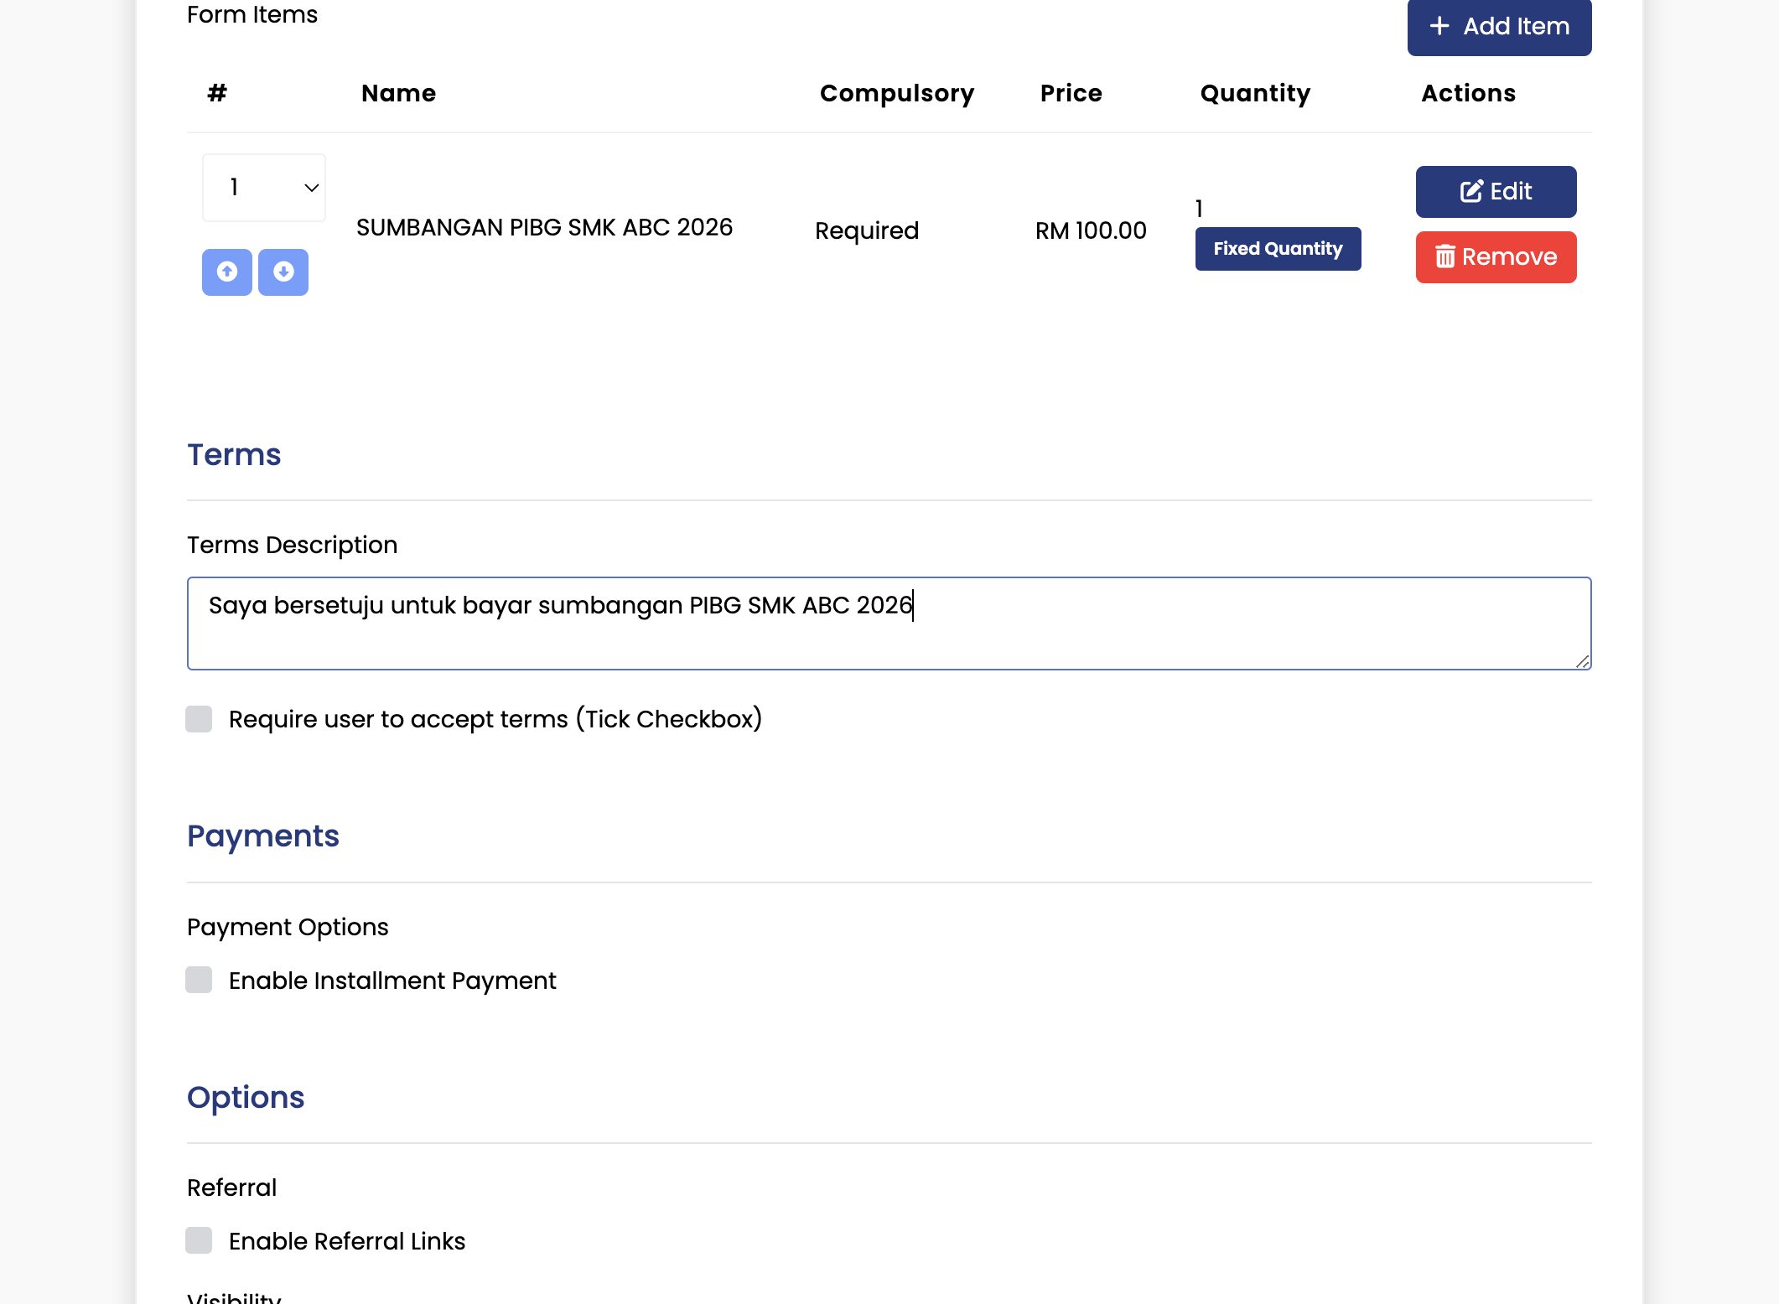Click the Form Items label

pyautogui.click(x=252, y=15)
